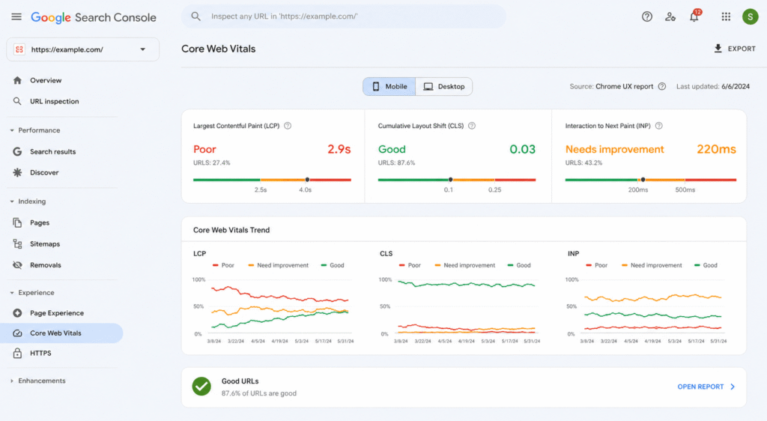Click the LCP threshold bar marker
767x421 pixels.
[x=307, y=180]
